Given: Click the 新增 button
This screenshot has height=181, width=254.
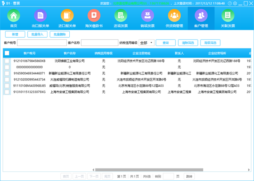Looking at the screenshot, I should 15,34.
